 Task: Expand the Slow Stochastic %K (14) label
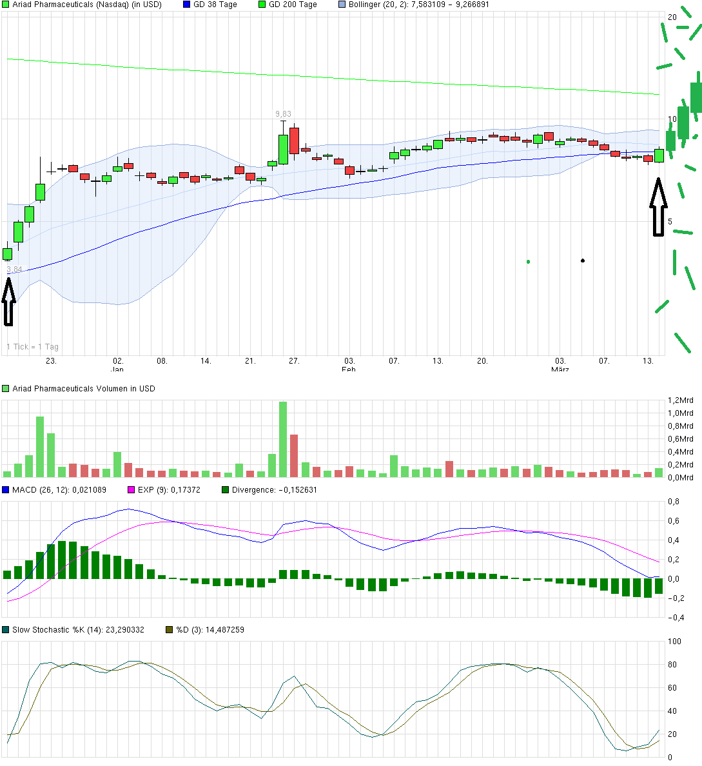pos(77,629)
